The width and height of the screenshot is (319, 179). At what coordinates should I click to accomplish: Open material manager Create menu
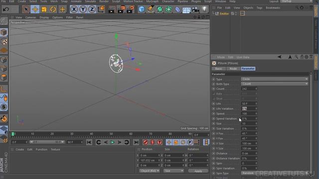point(20,150)
